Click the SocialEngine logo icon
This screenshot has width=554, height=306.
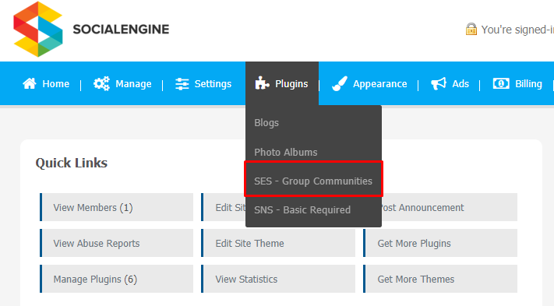38,29
